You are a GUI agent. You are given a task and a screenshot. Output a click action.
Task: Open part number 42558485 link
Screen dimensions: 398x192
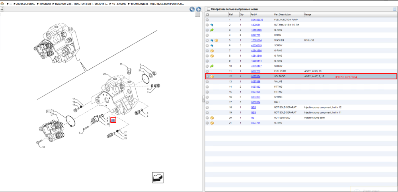(x=256, y=30)
